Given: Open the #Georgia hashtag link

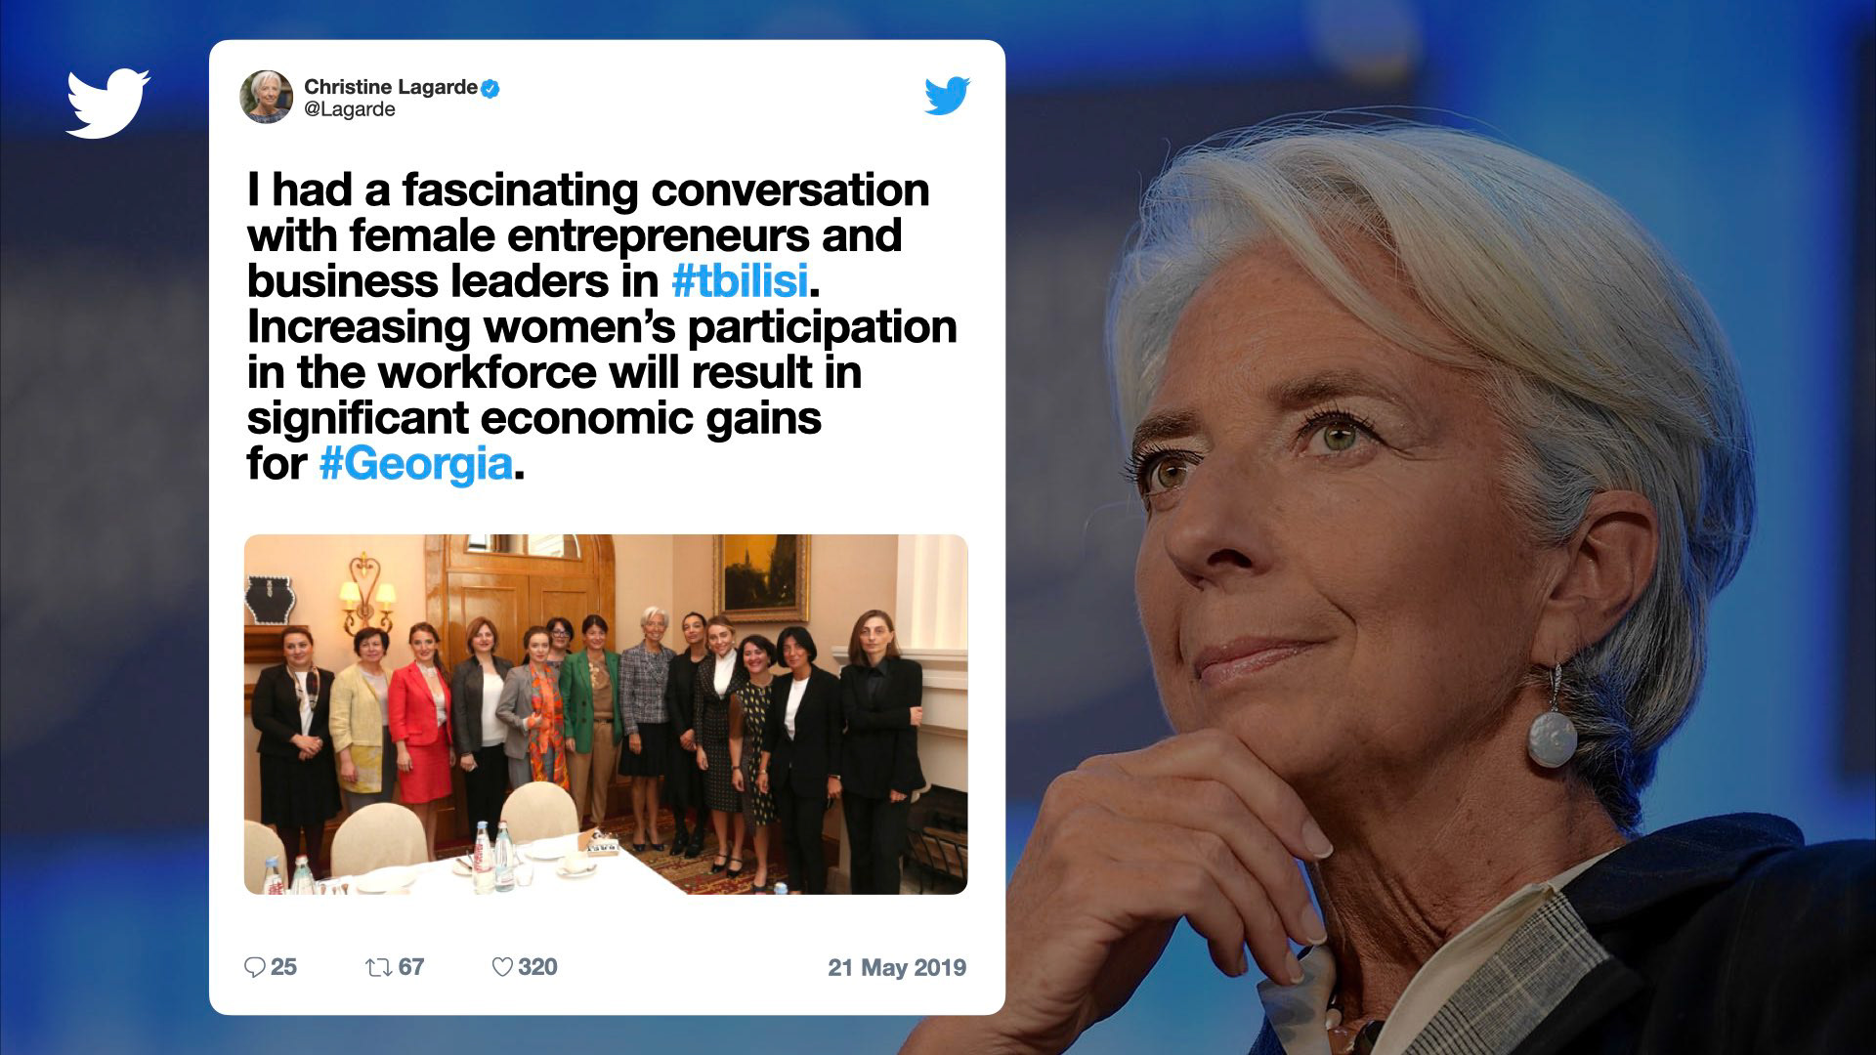Looking at the screenshot, I should 416,464.
